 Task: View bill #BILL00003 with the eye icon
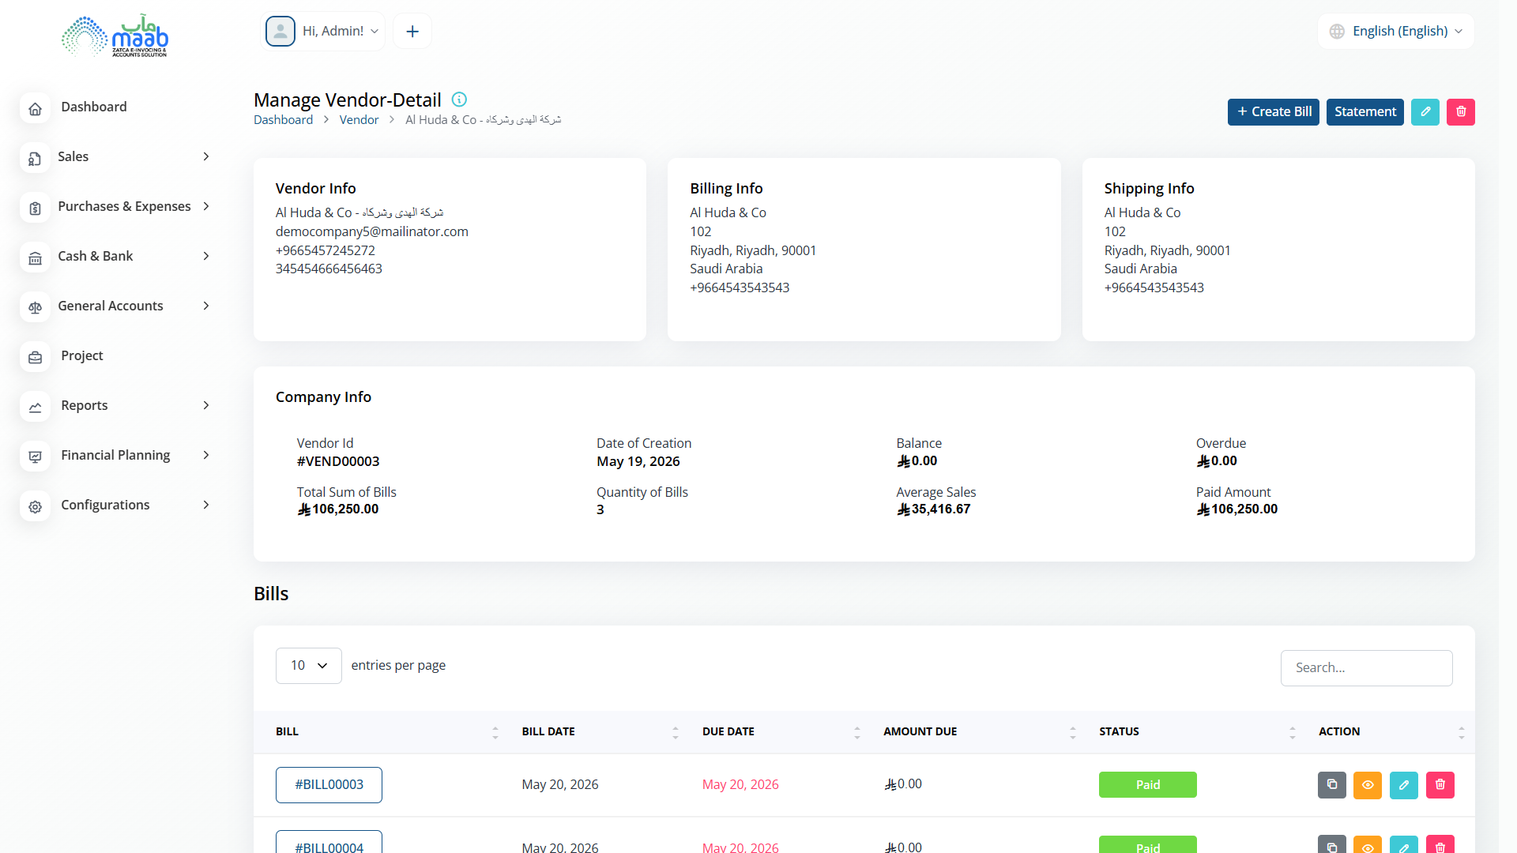[1367, 785]
